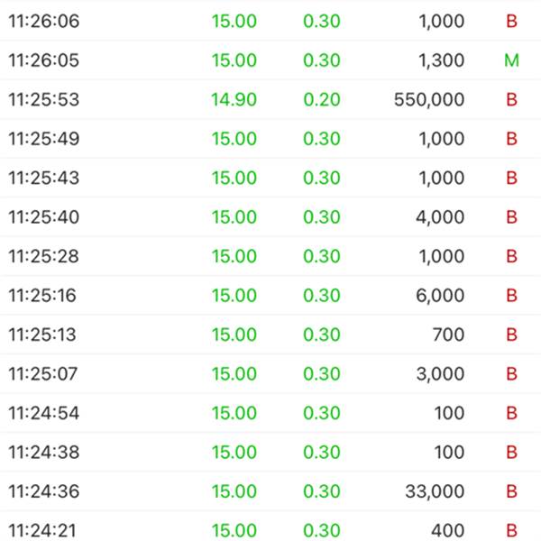541x541 pixels.
Task: Select the 11:26:06 trade row
Action: (270, 21)
